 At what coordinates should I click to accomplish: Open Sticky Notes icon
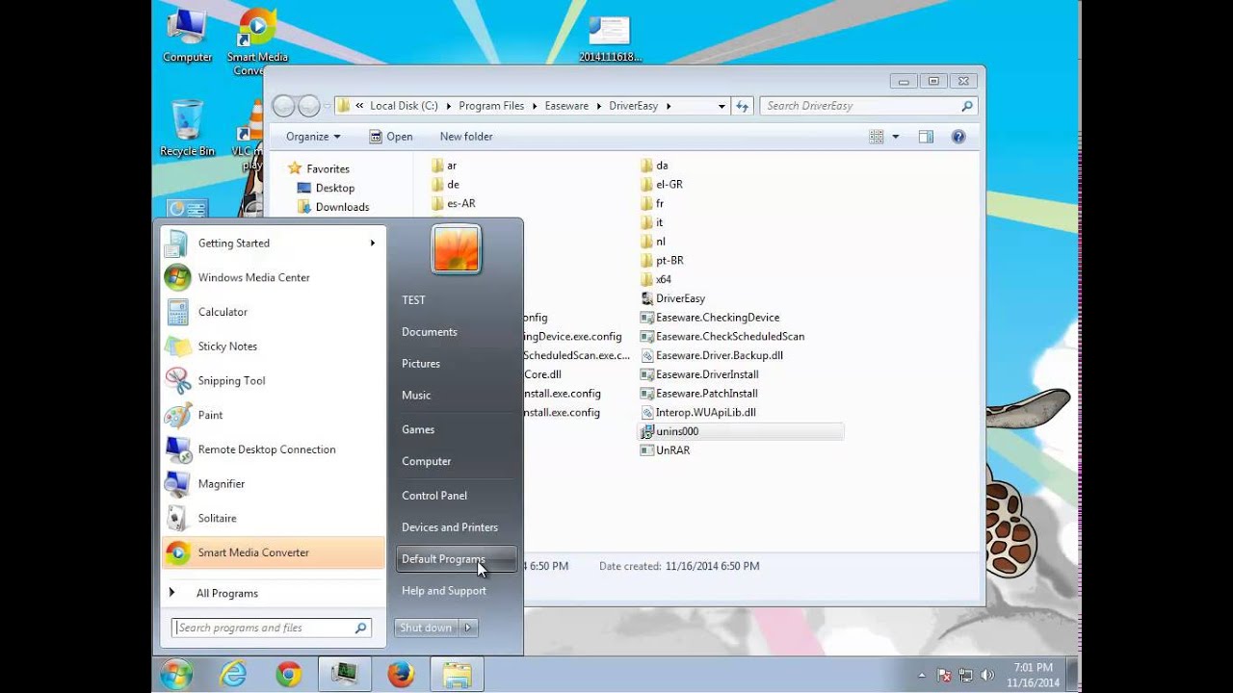click(177, 346)
